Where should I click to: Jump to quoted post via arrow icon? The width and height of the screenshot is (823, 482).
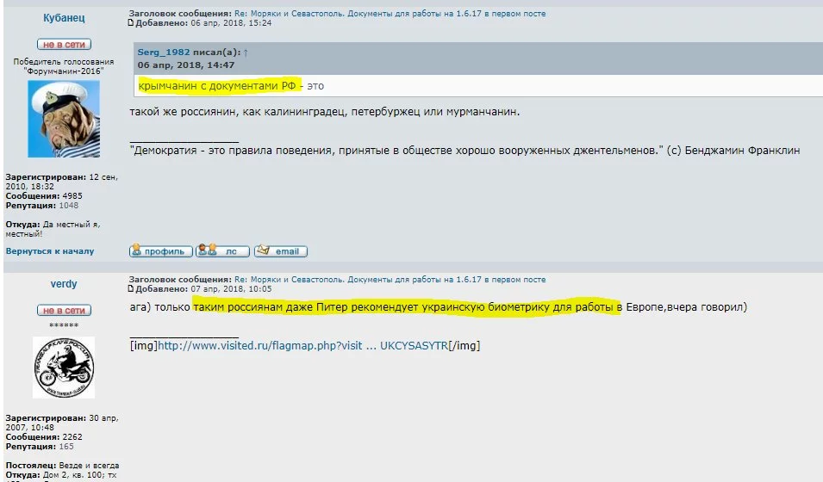pos(246,53)
